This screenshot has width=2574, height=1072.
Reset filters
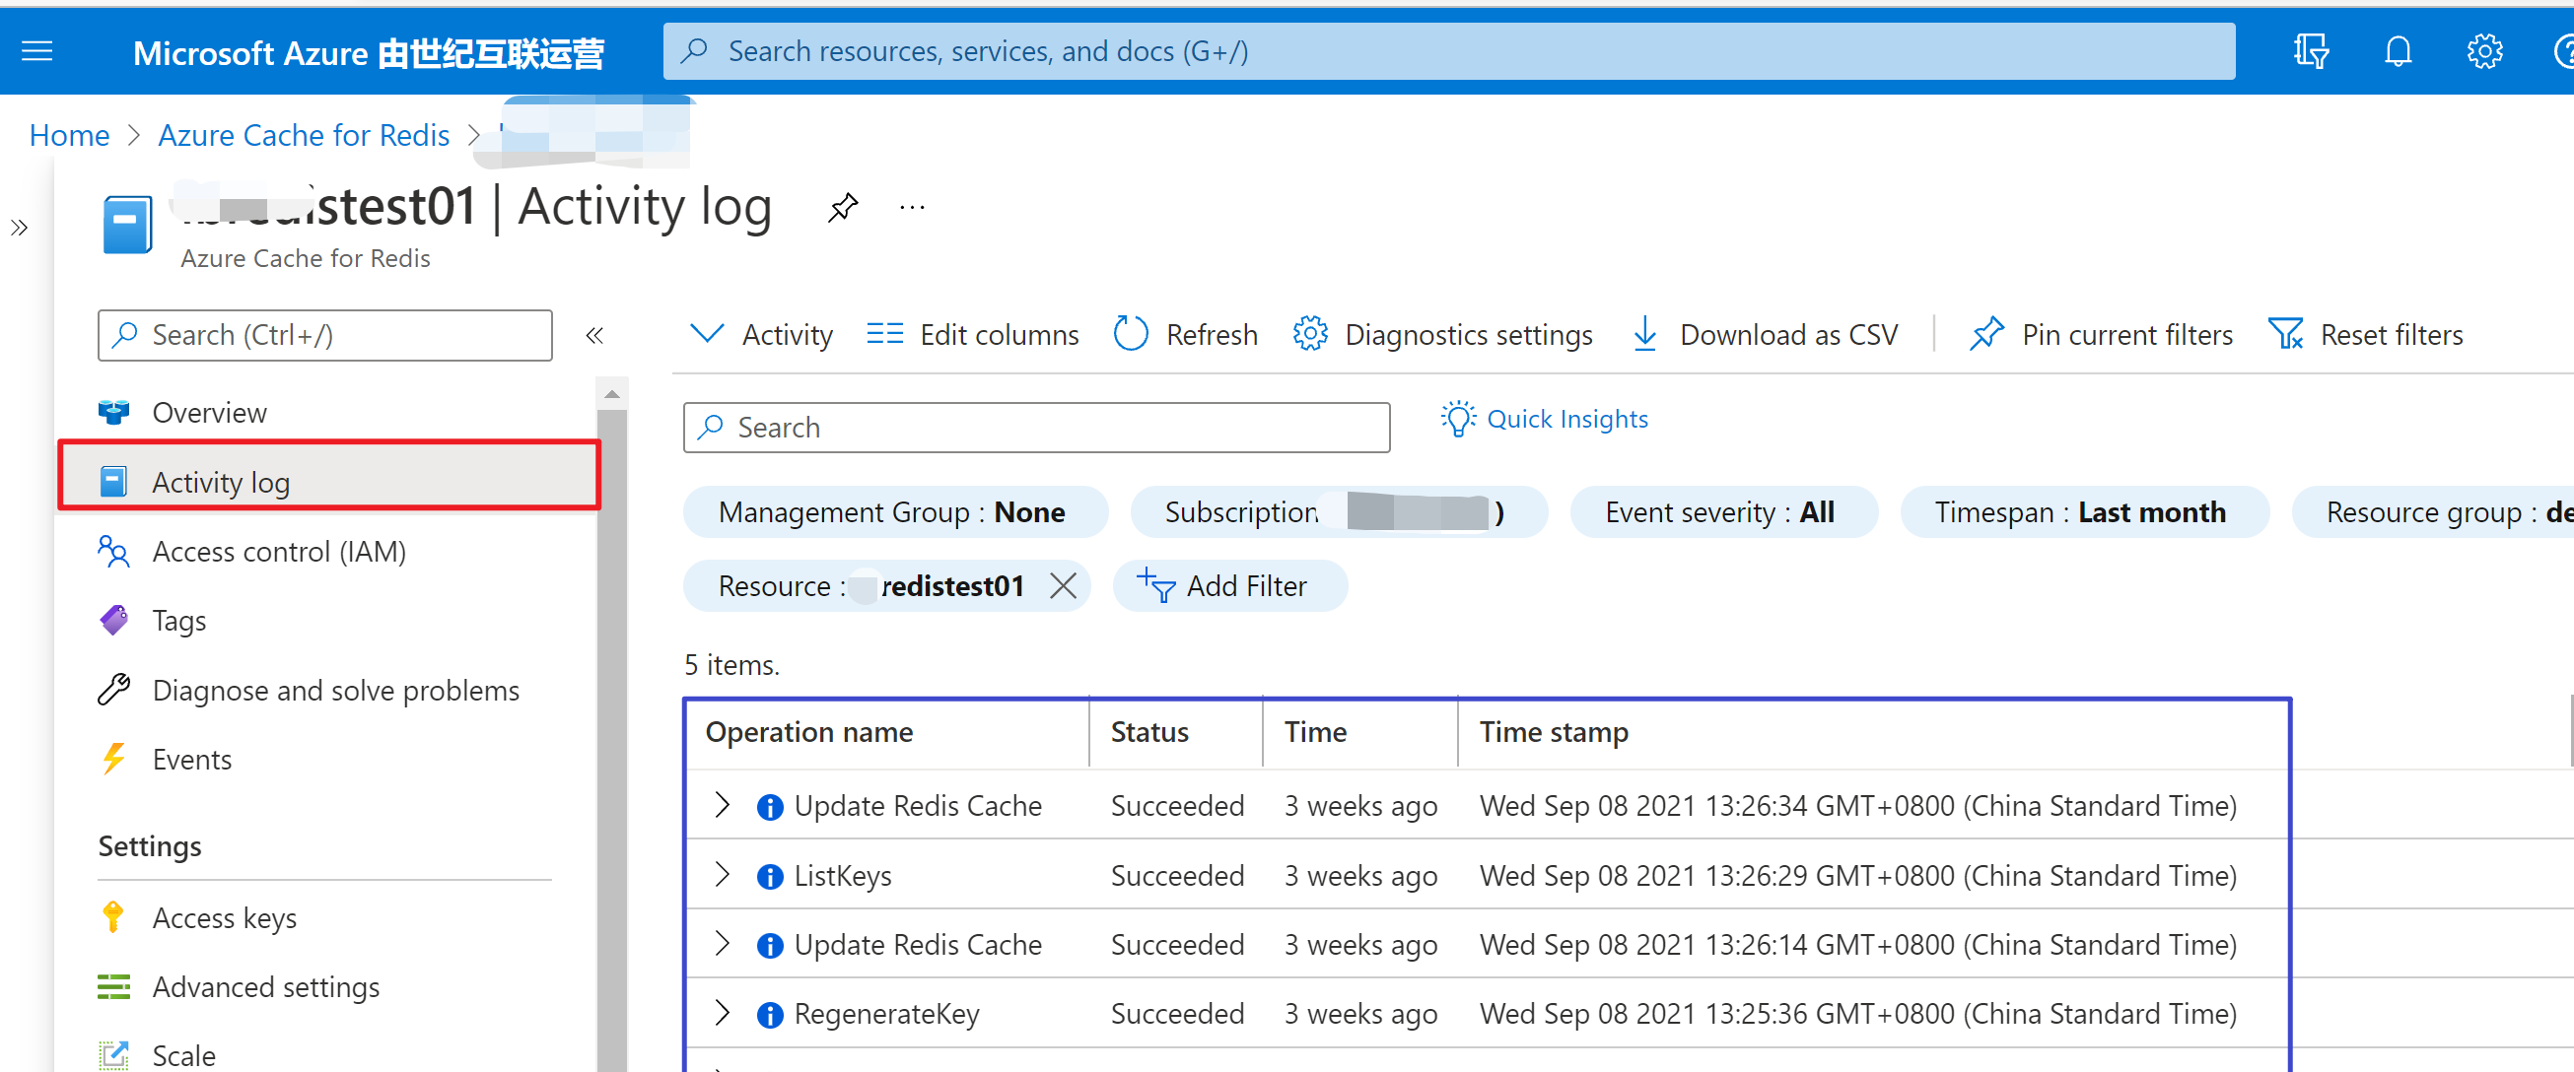pos(2365,335)
